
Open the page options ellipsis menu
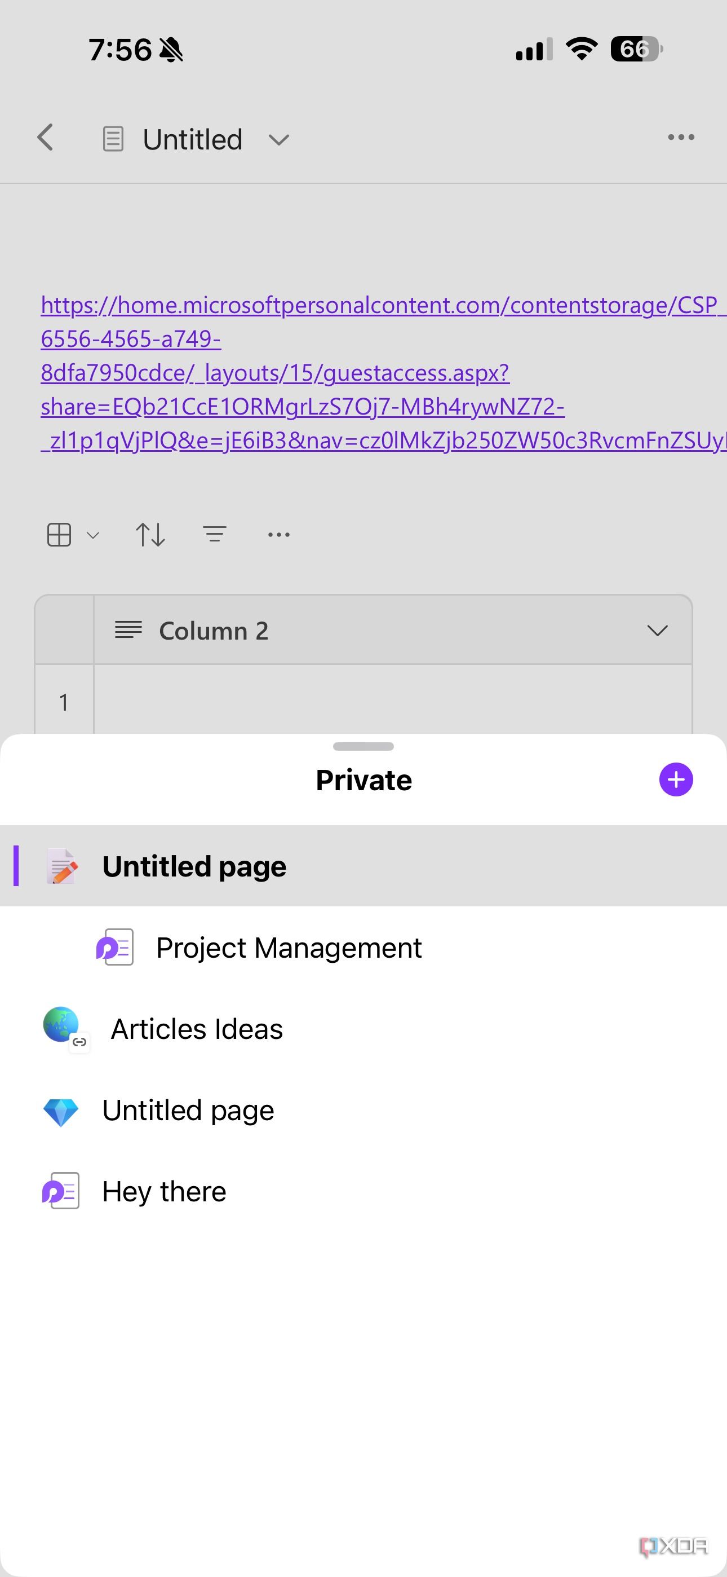[x=680, y=138]
